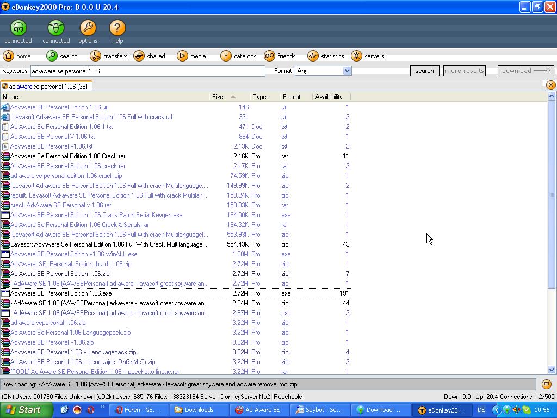Viewport: 557px width, 418px height.
Task: Open the media section
Action: [191, 56]
